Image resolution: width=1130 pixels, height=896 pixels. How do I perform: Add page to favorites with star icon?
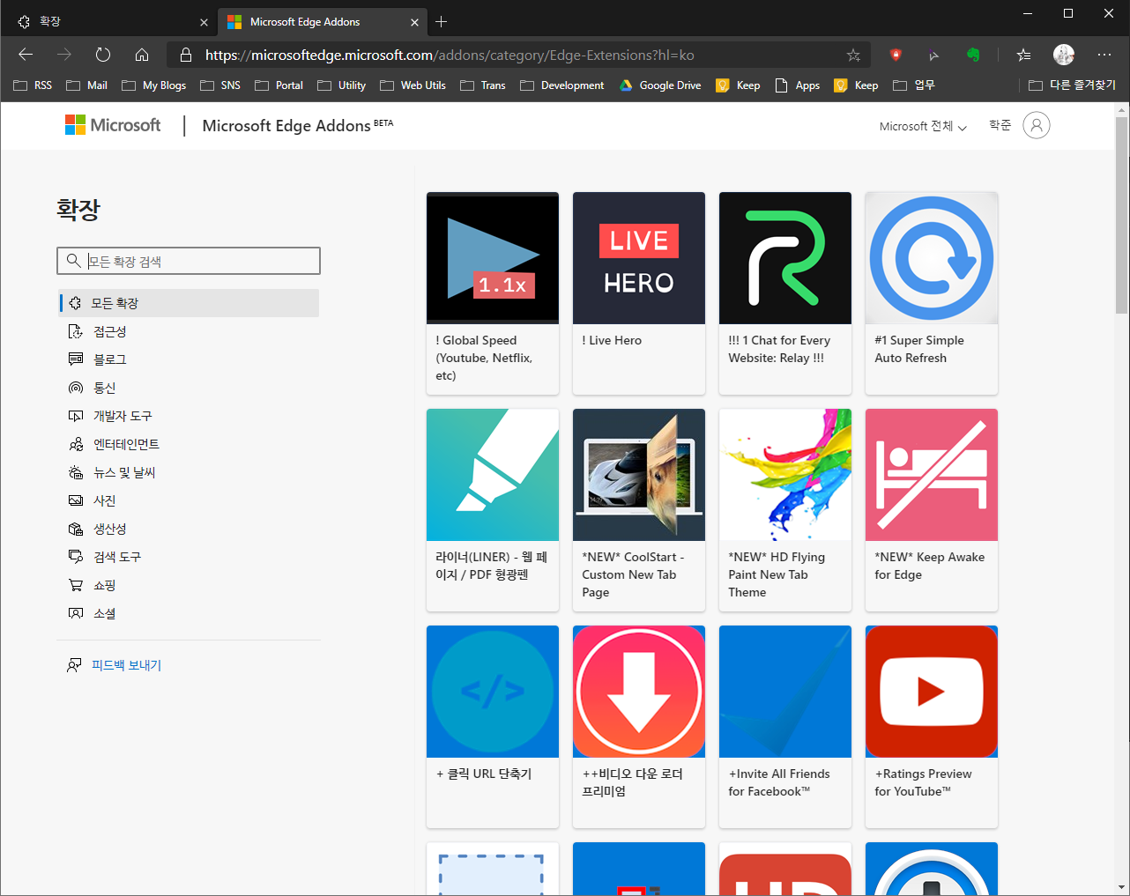pos(853,55)
